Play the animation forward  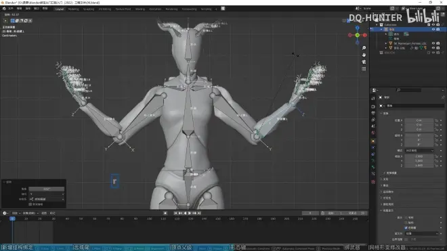[190, 213]
